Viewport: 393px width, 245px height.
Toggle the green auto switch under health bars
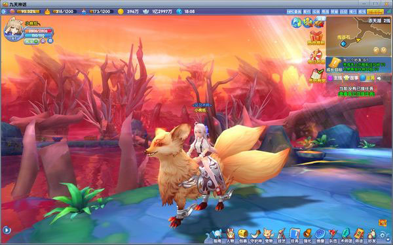pyautogui.click(x=31, y=41)
